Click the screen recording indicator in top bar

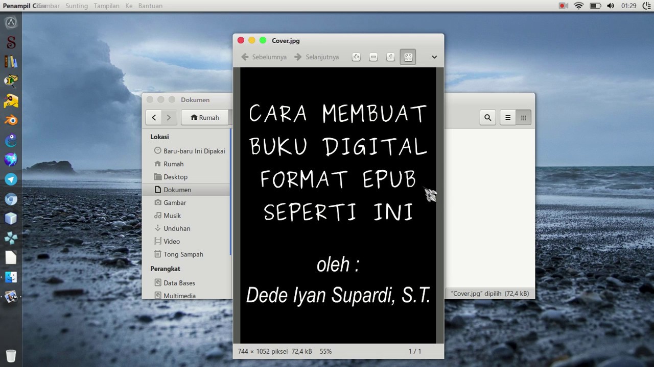pos(564,6)
